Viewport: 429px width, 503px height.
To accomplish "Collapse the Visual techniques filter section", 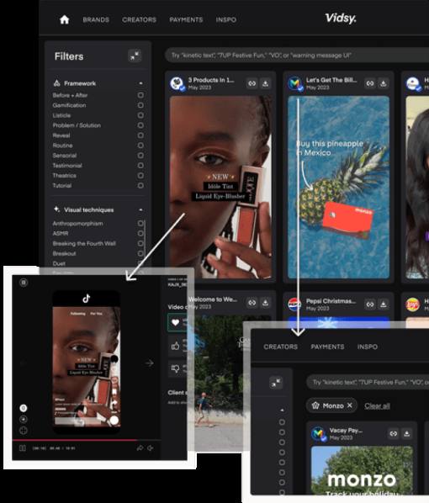I will click(x=140, y=209).
